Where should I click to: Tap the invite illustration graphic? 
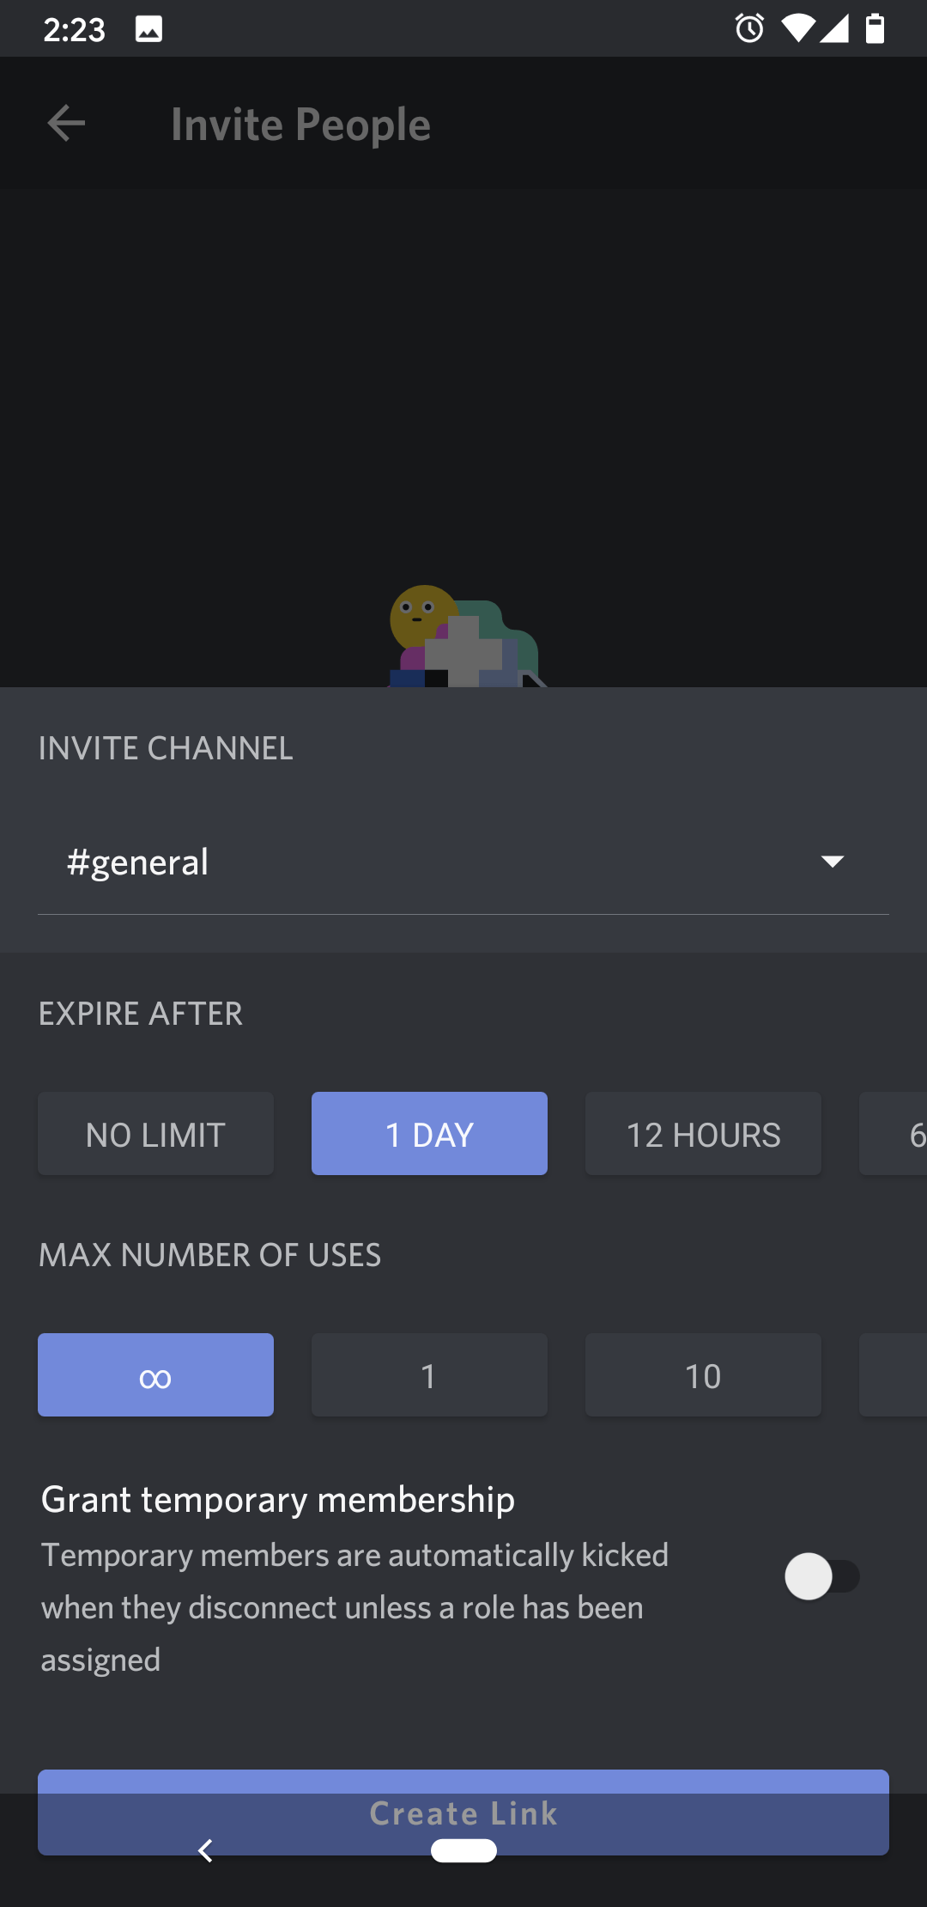tap(464, 637)
